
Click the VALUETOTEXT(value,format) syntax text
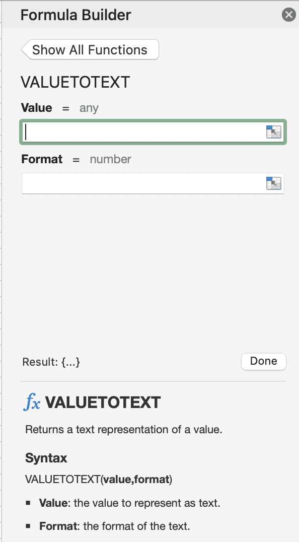click(98, 479)
